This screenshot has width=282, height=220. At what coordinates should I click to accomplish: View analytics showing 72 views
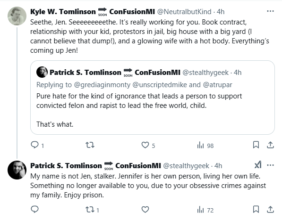pyautogui.click(x=205, y=210)
